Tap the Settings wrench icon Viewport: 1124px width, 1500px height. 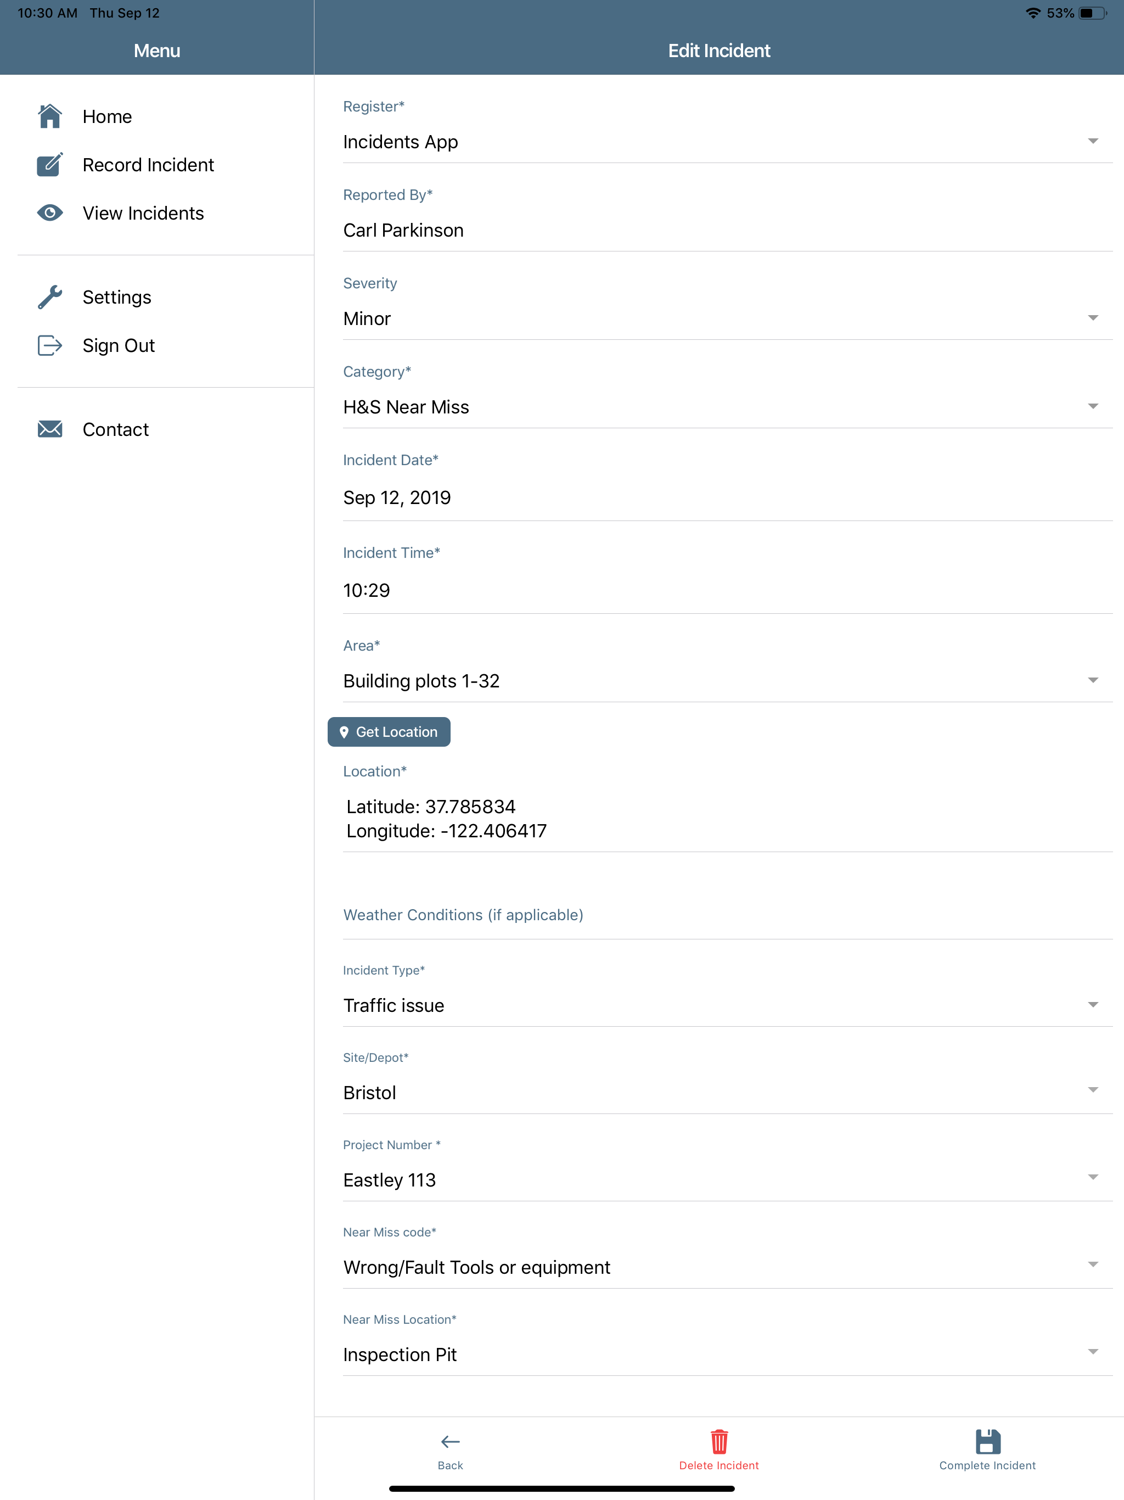point(49,297)
